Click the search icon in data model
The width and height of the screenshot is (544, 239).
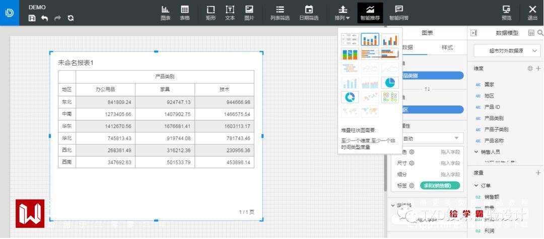[x=540, y=33]
